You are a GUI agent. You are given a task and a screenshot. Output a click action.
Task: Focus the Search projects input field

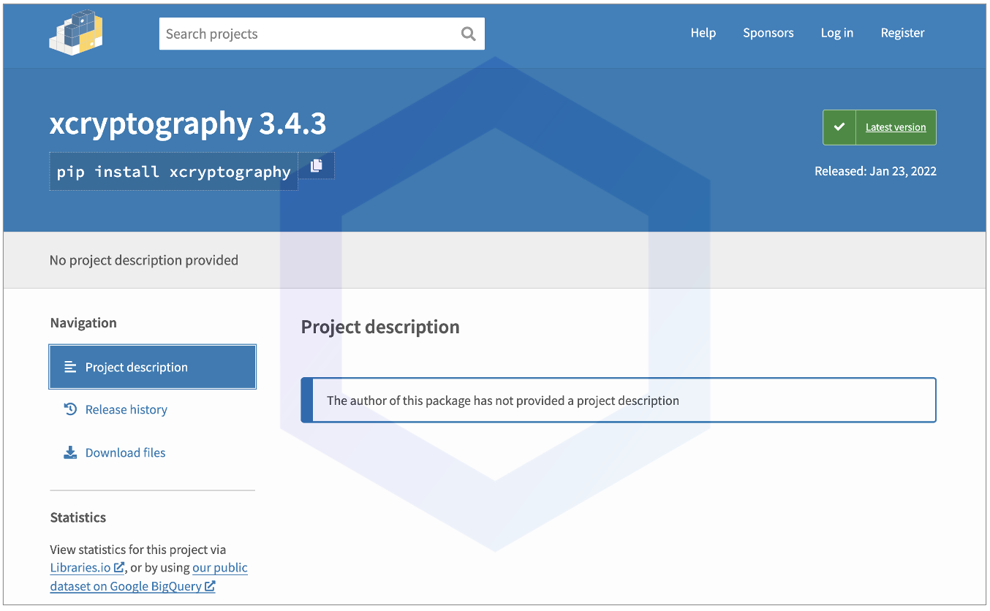click(x=307, y=34)
